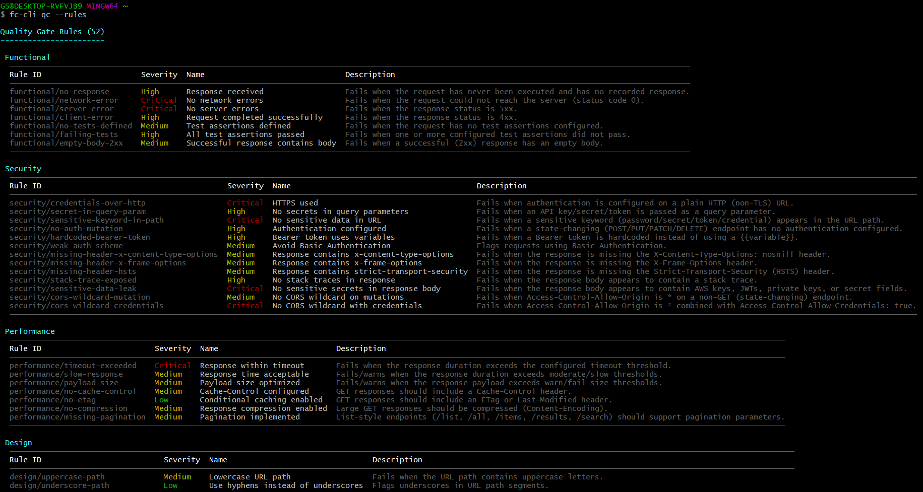Click the rule ID "security/cors-wildcard-credentials"
This screenshot has height=492, width=923.
(87, 306)
